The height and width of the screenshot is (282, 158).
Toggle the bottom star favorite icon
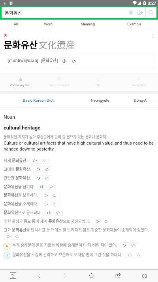[91, 276]
